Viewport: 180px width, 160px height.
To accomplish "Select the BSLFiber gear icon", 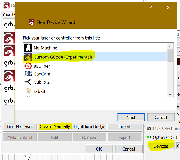I will click(28, 66).
